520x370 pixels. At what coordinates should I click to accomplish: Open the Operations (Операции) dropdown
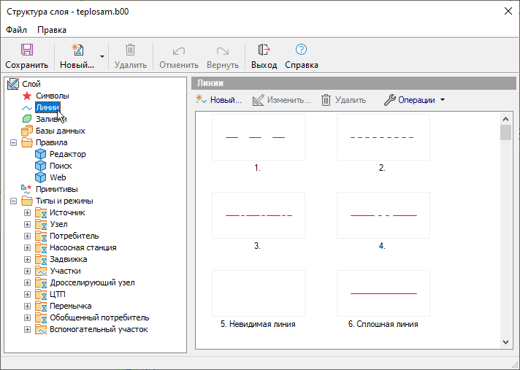coord(414,100)
